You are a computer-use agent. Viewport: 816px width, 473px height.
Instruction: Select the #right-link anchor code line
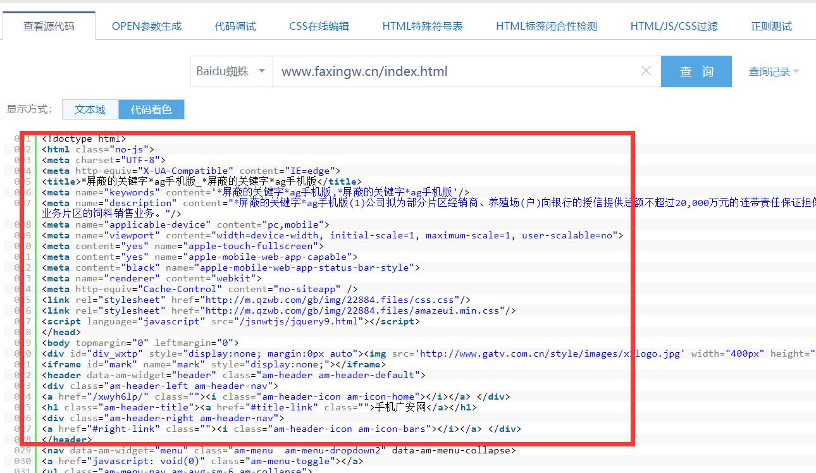[281, 429]
